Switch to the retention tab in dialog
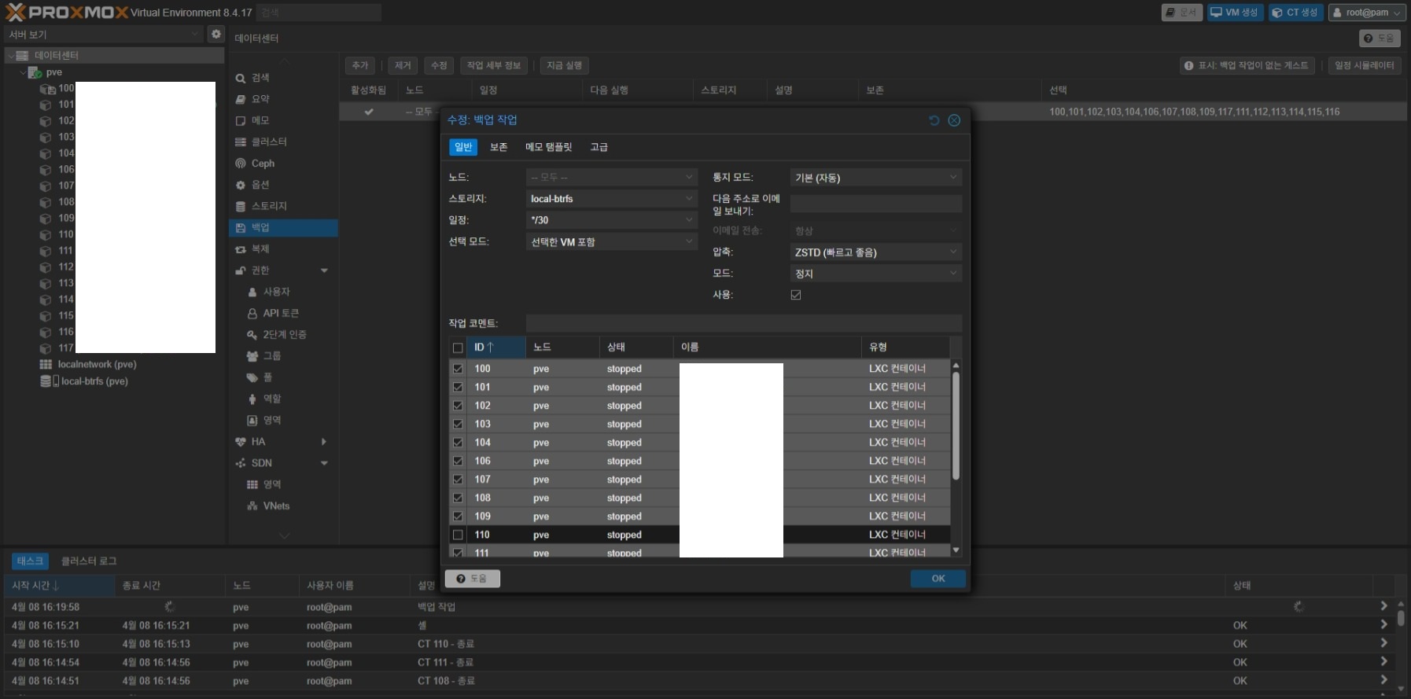Image resolution: width=1411 pixels, height=699 pixels. coord(499,147)
